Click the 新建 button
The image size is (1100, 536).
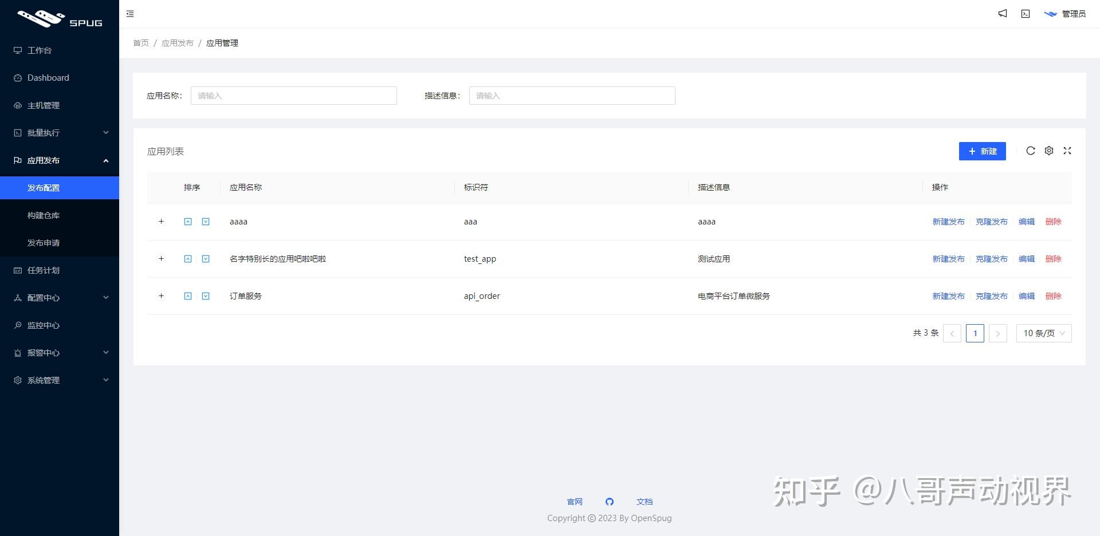tap(981, 151)
